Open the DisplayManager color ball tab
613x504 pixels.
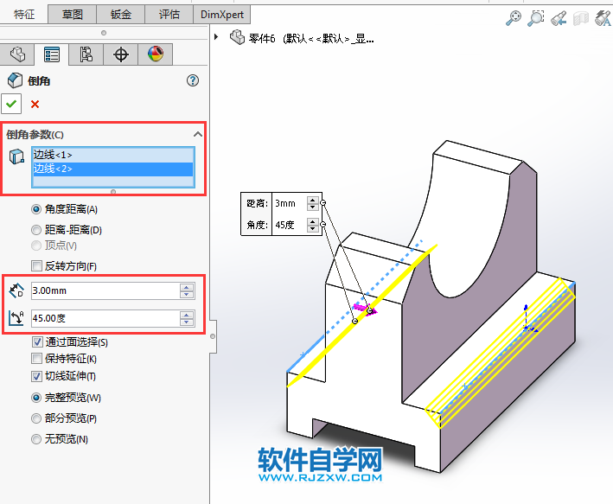[x=156, y=54]
